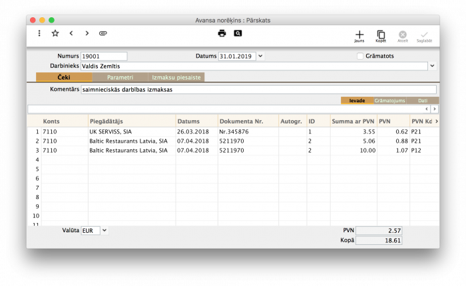Screen dimensions: 466x286
Task: Open the Valūta currency dropdown
Action: coord(105,230)
